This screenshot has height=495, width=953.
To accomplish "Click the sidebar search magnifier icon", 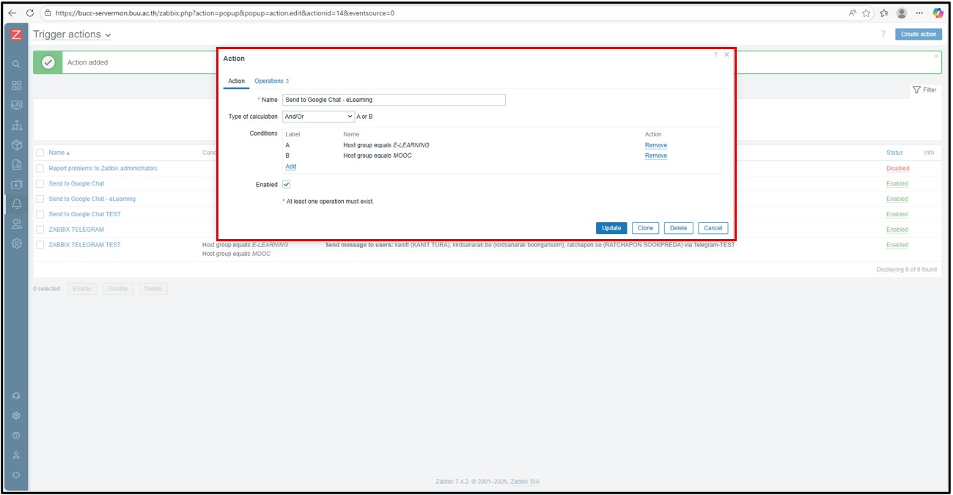I will [16, 65].
